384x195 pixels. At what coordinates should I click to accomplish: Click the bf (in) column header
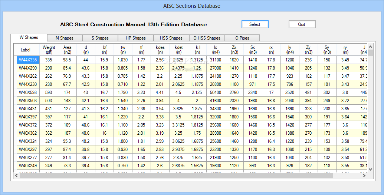pyautogui.click(x=105, y=50)
